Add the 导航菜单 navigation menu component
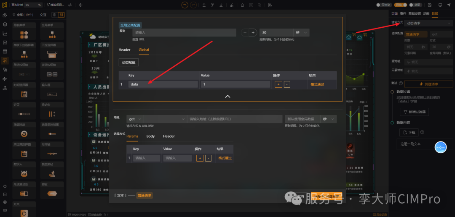 pos(24,31)
